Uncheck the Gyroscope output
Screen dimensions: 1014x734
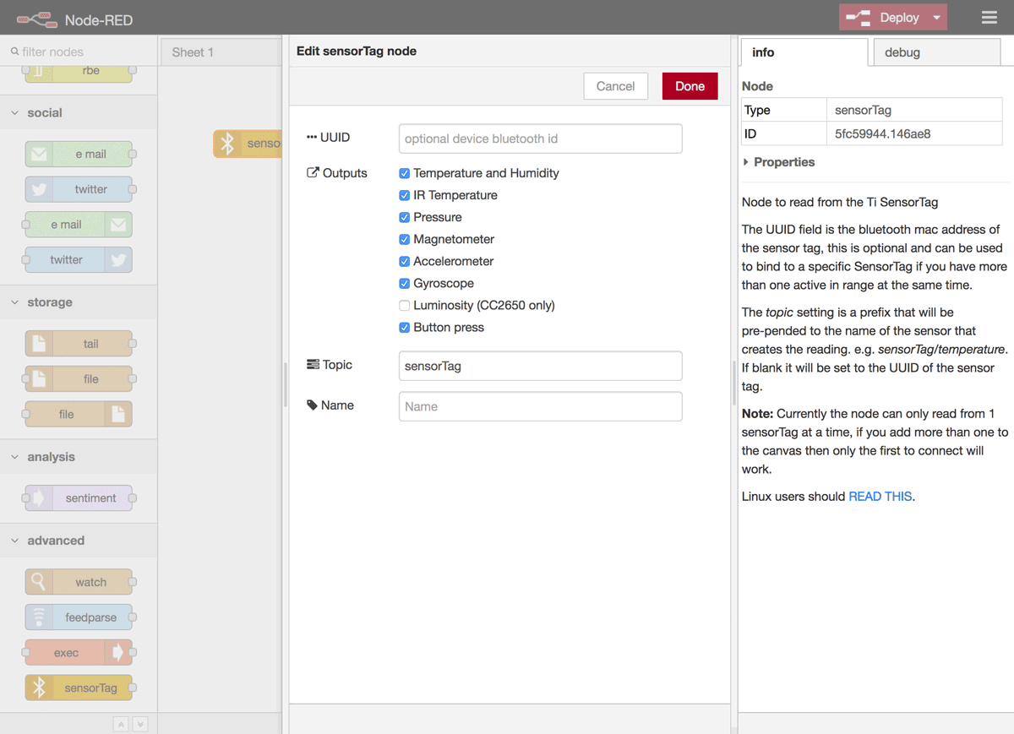point(404,283)
